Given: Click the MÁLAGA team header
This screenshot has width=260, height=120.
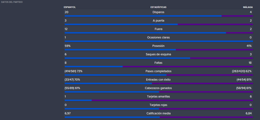Looking at the screenshot, I should click(248, 7).
